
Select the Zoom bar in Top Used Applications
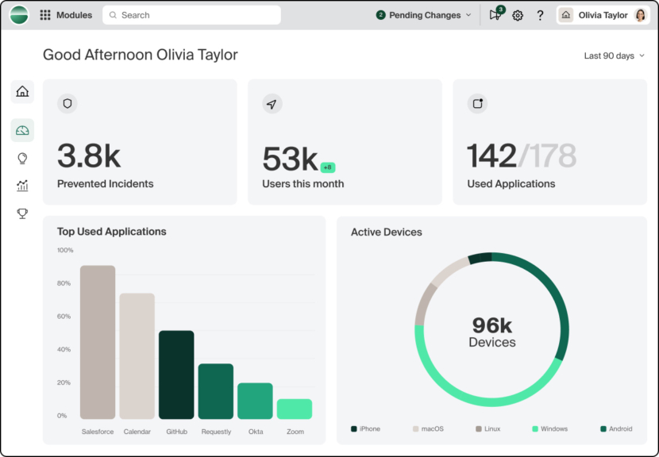295,408
